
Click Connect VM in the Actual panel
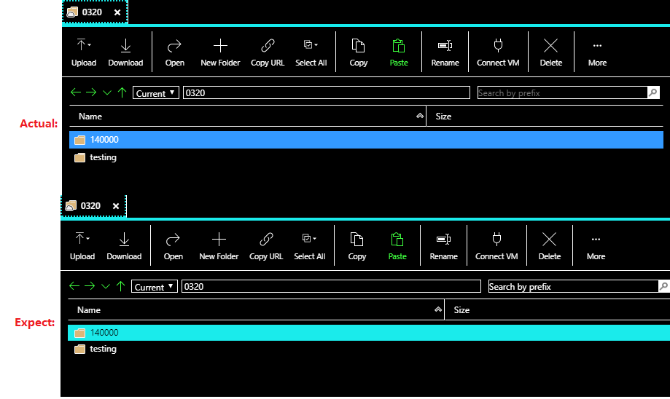[x=498, y=53]
